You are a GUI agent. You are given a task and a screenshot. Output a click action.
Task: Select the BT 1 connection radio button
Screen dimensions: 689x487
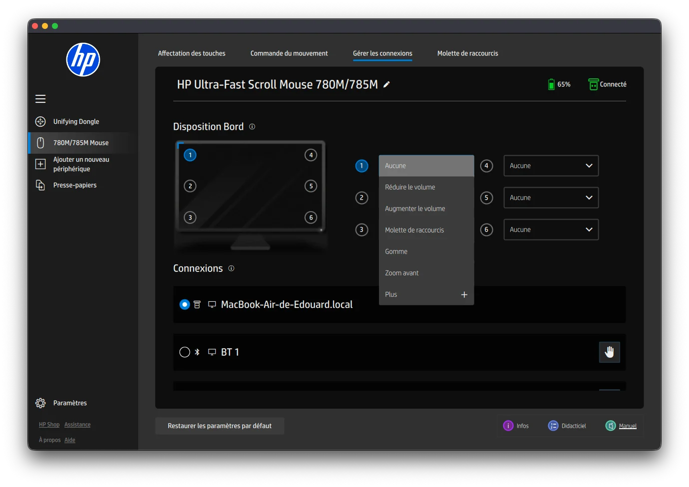pos(185,352)
